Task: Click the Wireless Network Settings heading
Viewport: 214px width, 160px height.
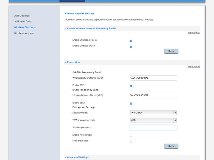Action: tap(79, 14)
